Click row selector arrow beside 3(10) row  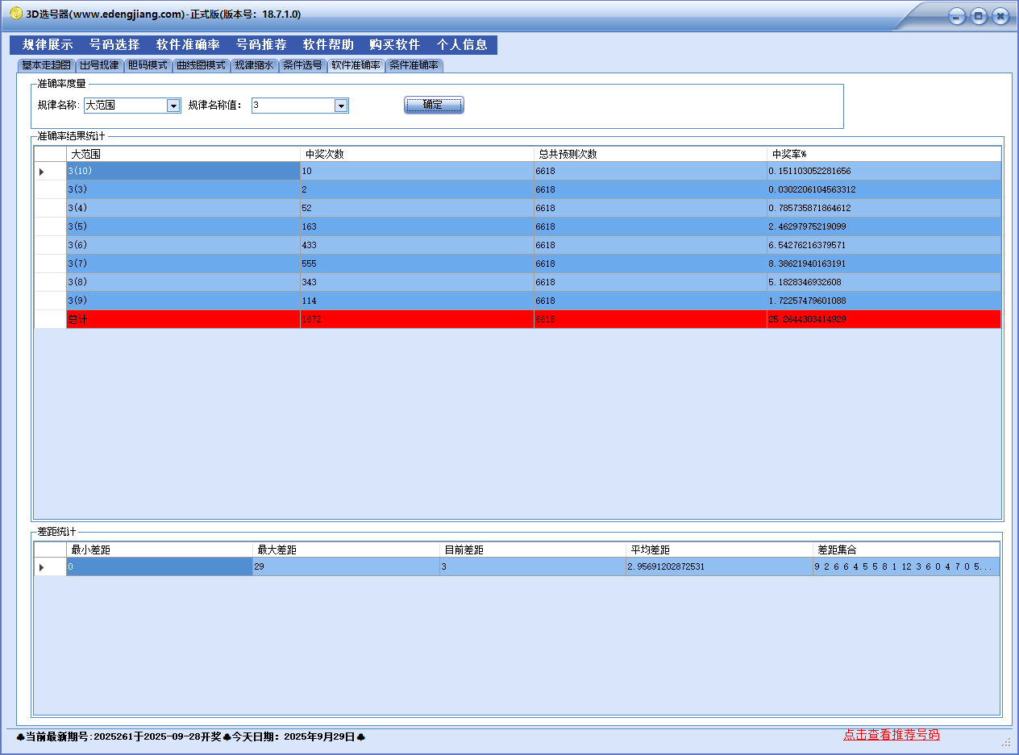click(x=42, y=172)
